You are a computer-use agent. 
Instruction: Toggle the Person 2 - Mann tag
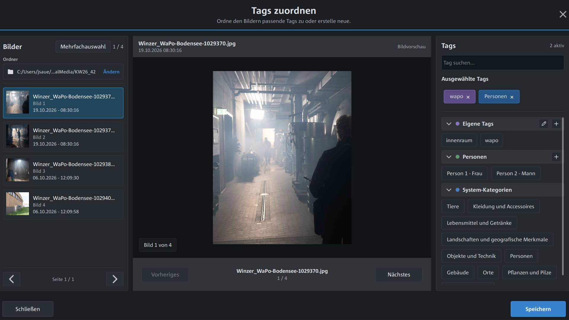(x=516, y=173)
